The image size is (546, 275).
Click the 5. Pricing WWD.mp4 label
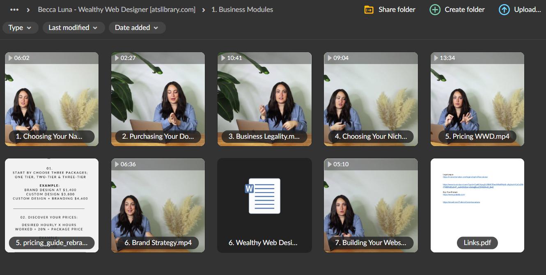477,136
